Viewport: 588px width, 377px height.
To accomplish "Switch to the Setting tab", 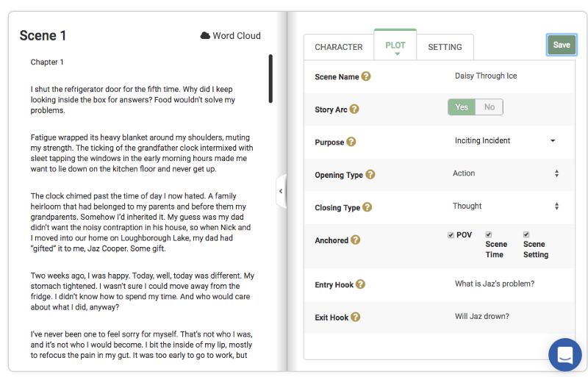I will [445, 47].
